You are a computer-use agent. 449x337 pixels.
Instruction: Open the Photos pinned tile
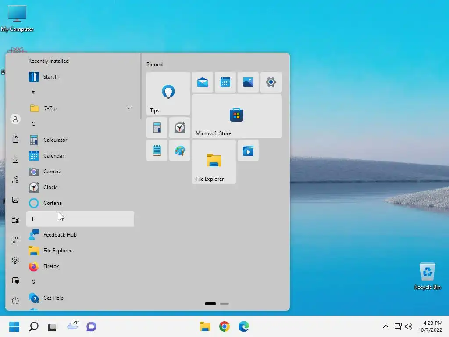248,82
